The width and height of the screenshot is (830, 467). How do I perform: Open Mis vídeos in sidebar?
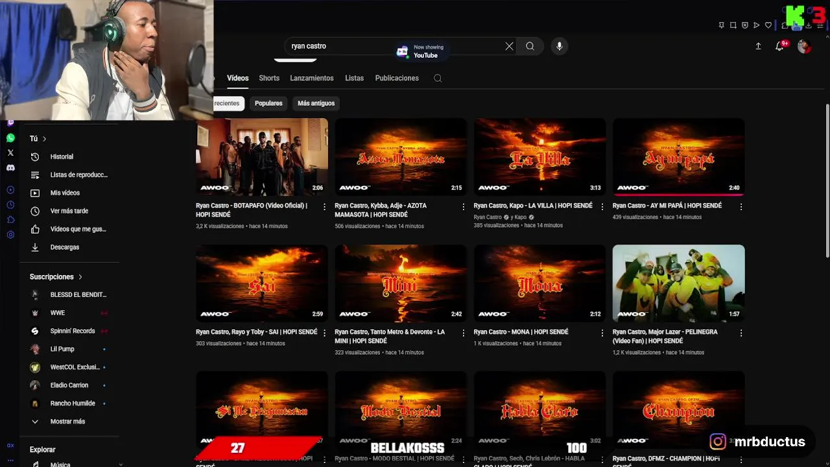pyautogui.click(x=69, y=193)
